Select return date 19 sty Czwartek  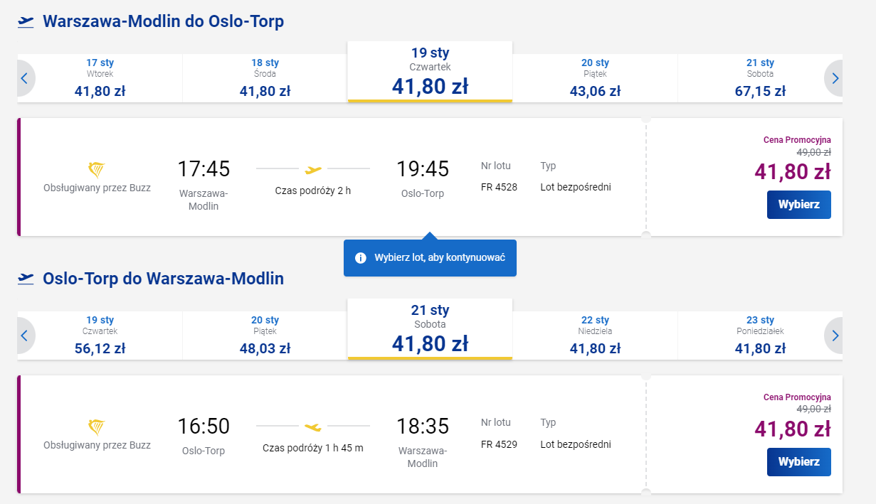click(100, 336)
